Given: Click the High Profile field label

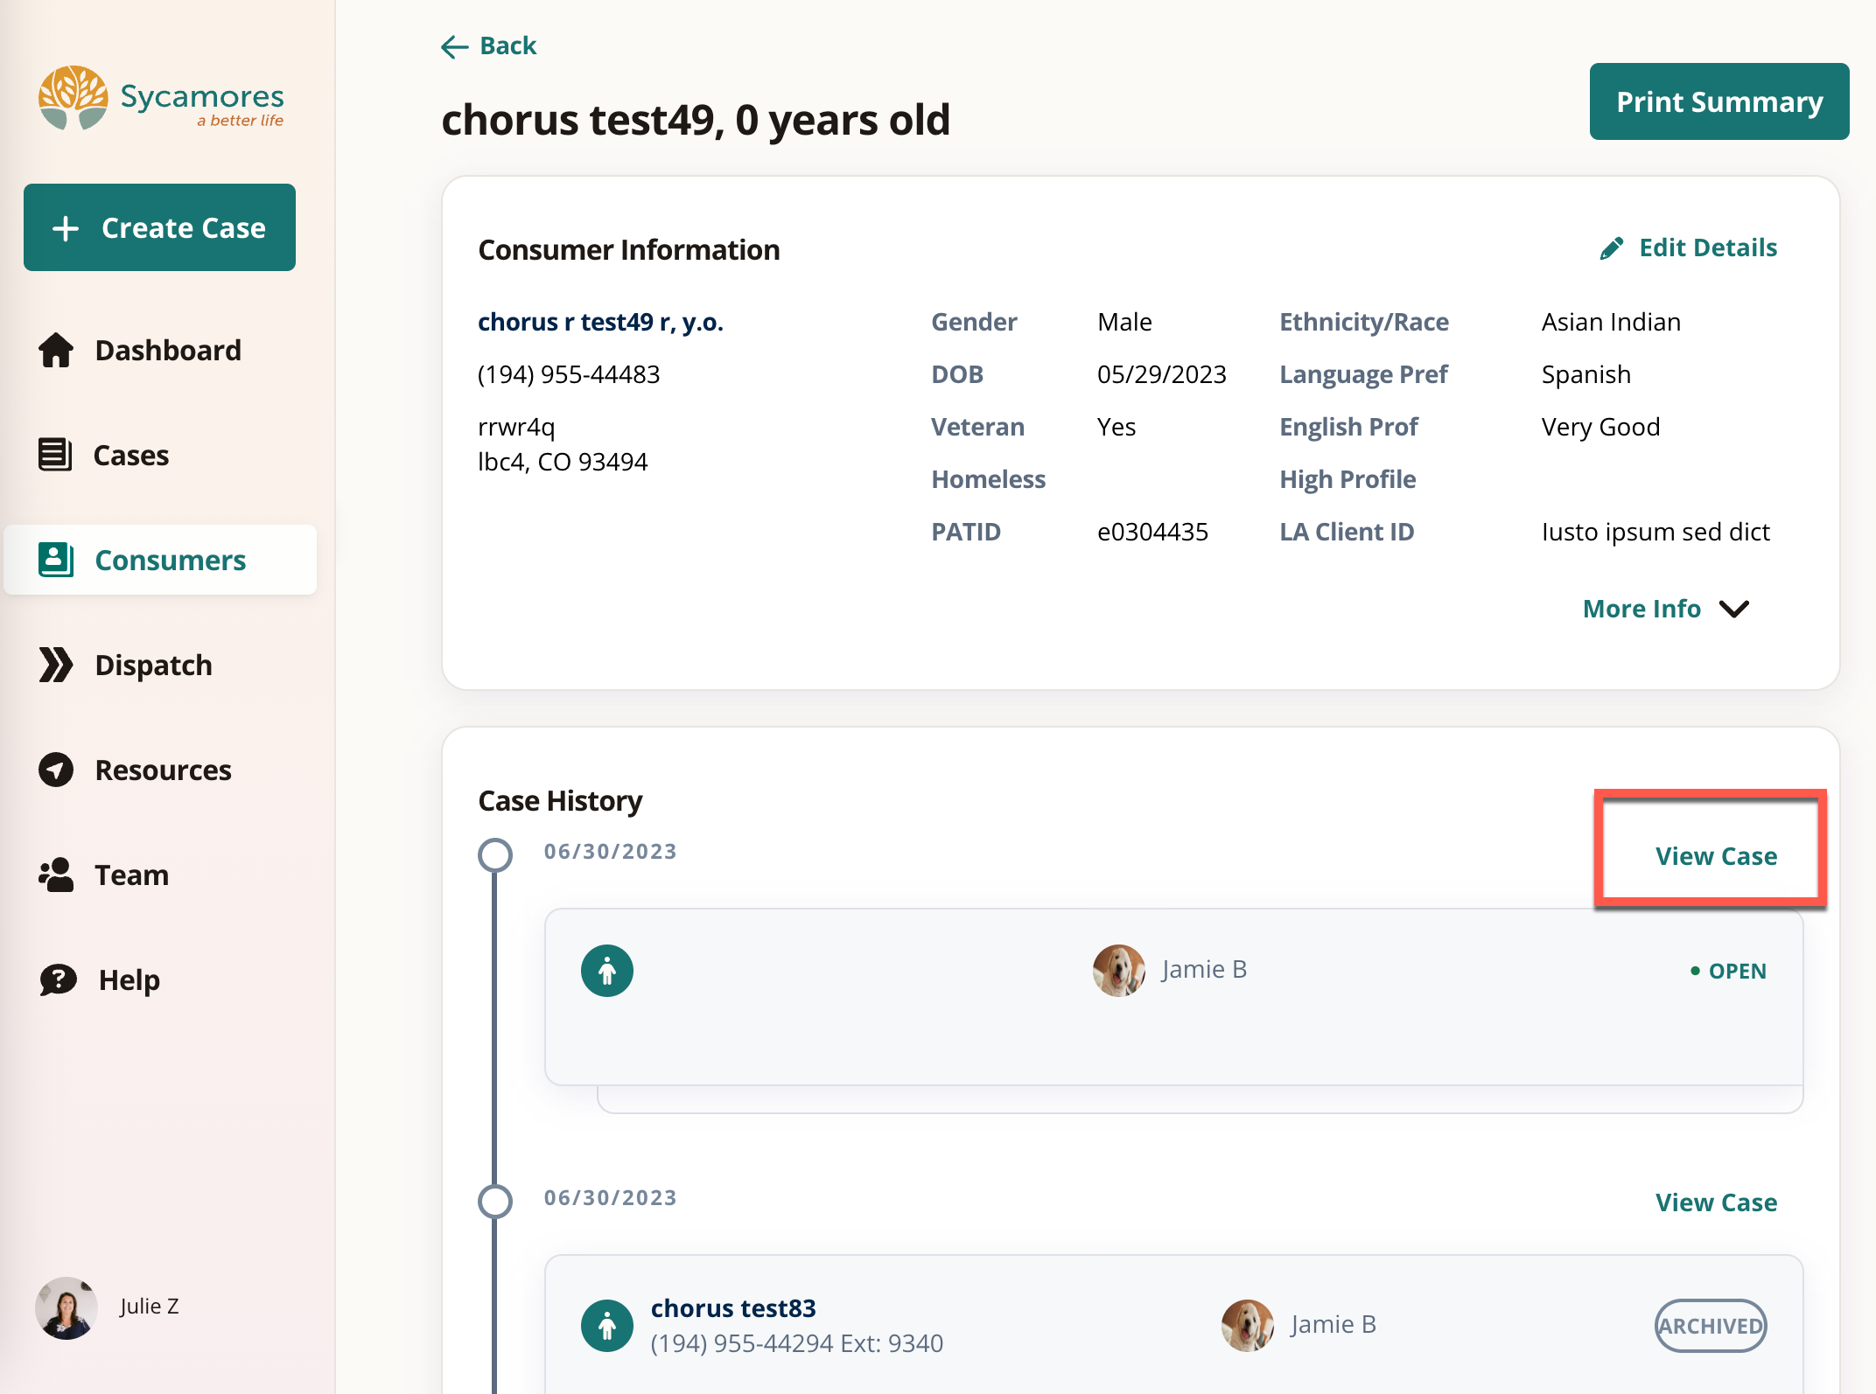Looking at the screenshot, I should point(1347,480).
